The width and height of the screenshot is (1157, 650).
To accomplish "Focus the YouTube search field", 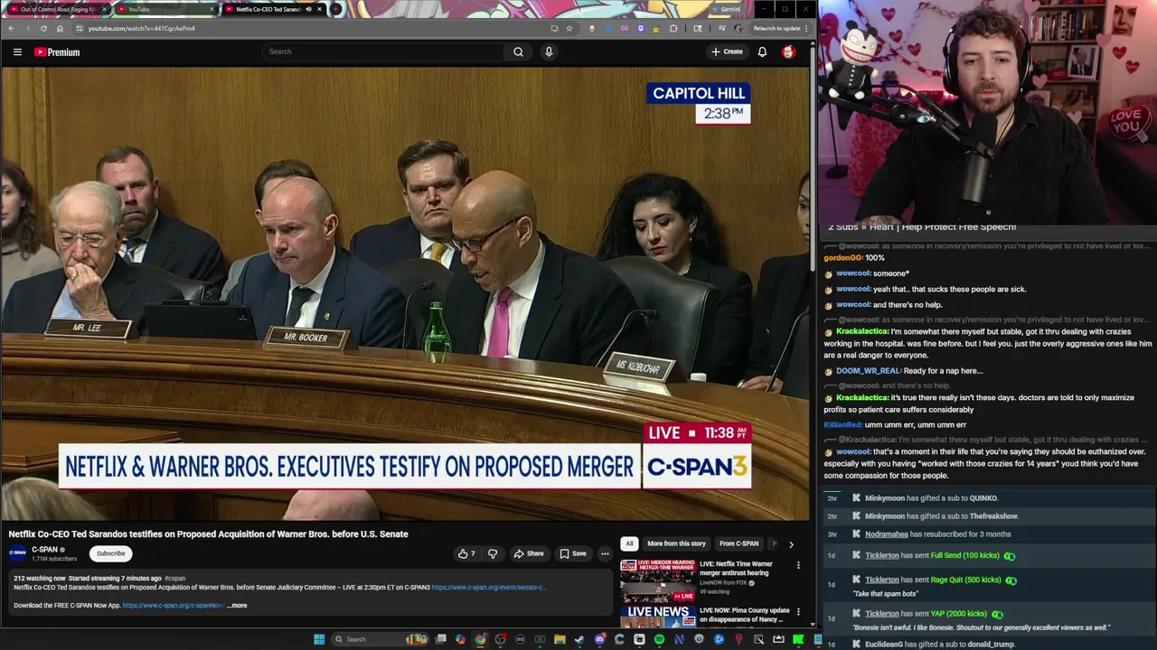I will 383,51.
